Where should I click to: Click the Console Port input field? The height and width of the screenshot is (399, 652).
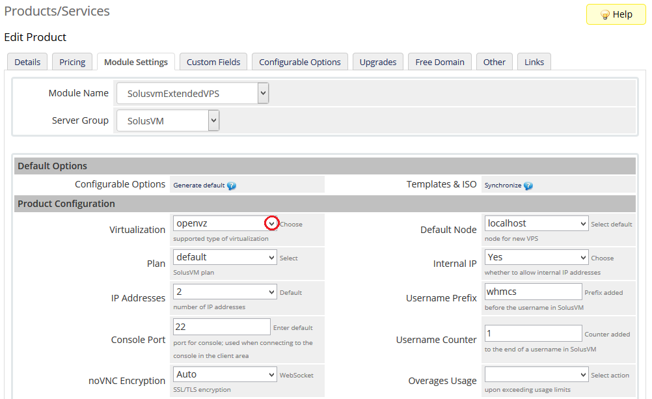[x=222, y=327]
